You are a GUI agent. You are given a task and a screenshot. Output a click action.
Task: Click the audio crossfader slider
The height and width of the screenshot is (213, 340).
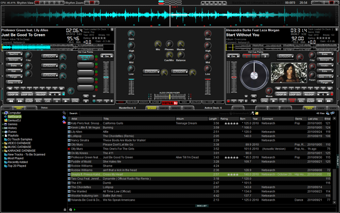pyautogui.click(x=170, y=97)
